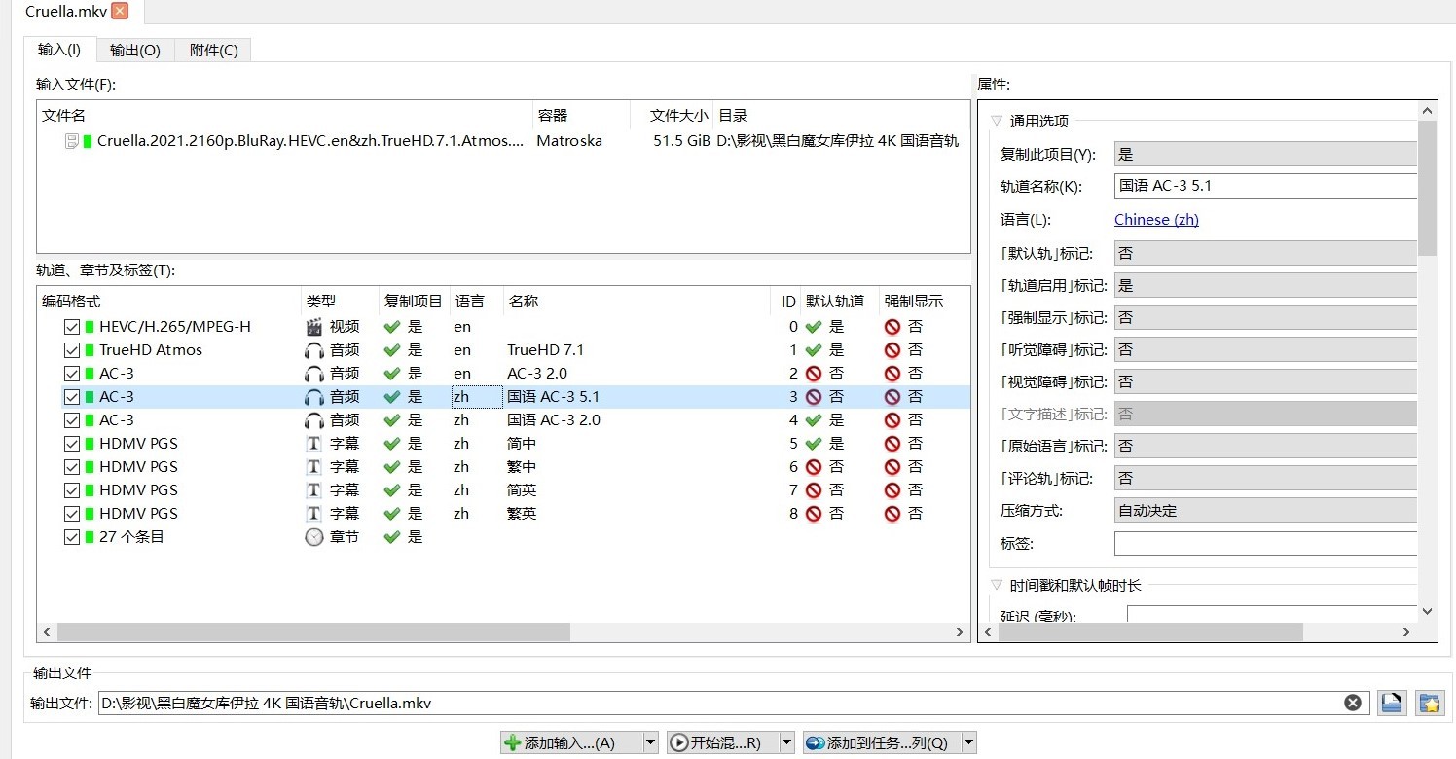This screenshot has height=759, width=1456.
Task: Click the clock chapter icon in 27 个条目 row
Action: (313, 537)
